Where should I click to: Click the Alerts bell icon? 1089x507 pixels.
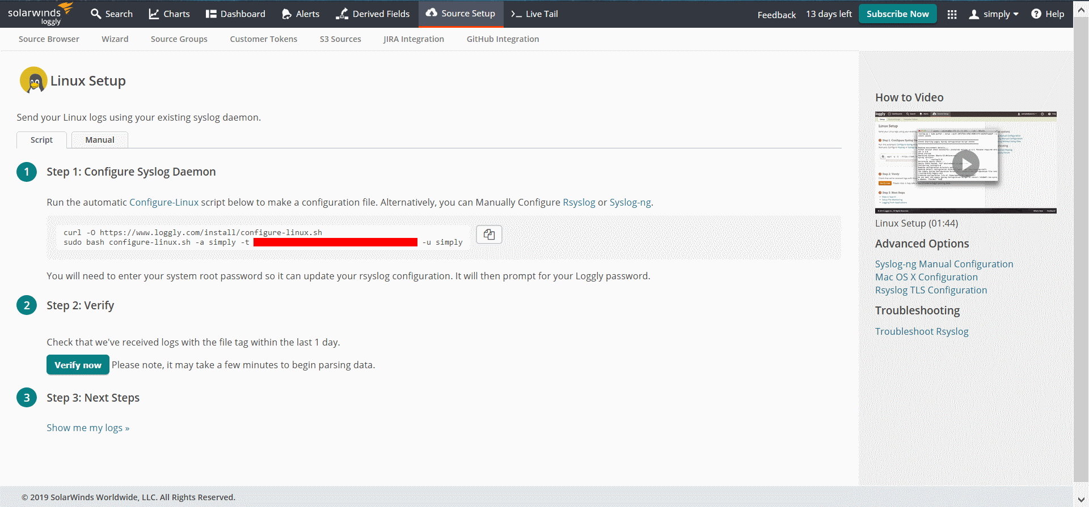(286, 14)
